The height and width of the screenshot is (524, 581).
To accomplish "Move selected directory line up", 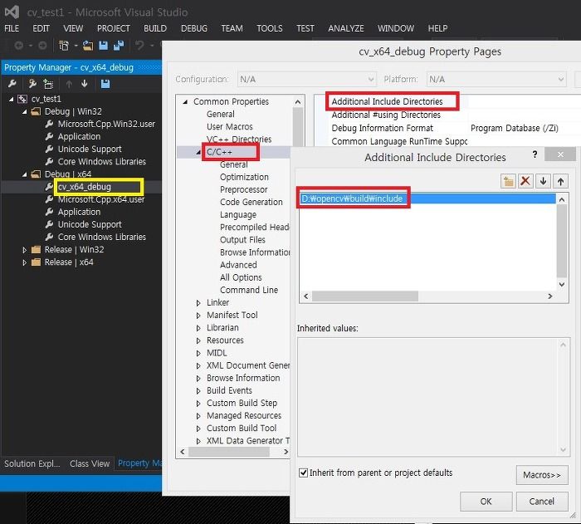I will (x=560, y=181).
